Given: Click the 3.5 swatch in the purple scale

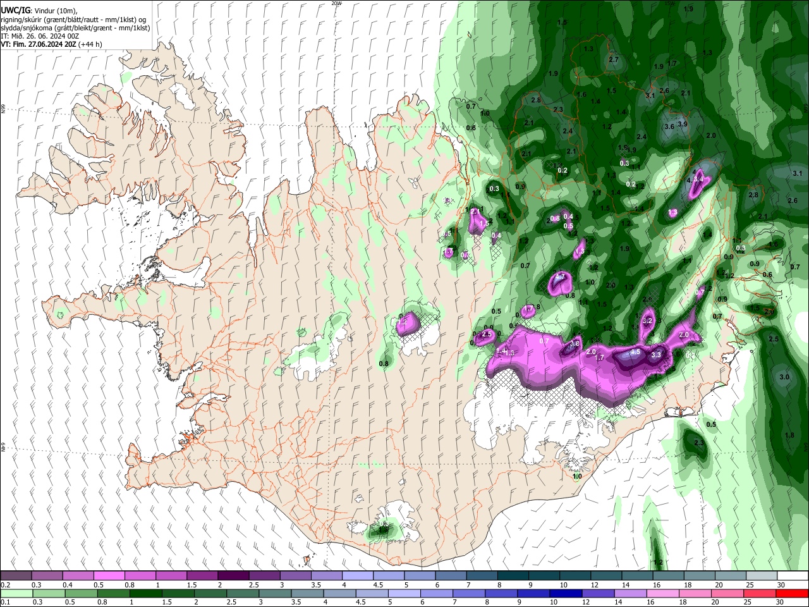Looking at the screenshot, I should (326, 576).
